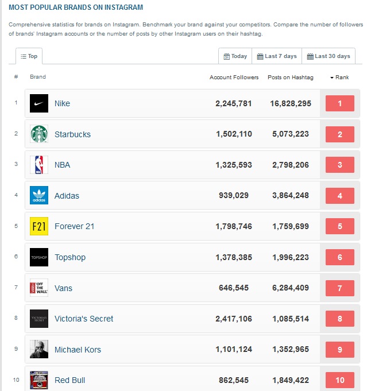Viewport: 367px width, 391px height.
Task: Click the Nike swoosh logo icon
Action: (x=39, y=103)
